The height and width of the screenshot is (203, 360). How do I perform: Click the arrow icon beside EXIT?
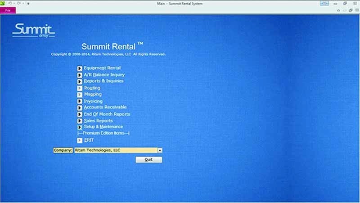coord(80,140)
